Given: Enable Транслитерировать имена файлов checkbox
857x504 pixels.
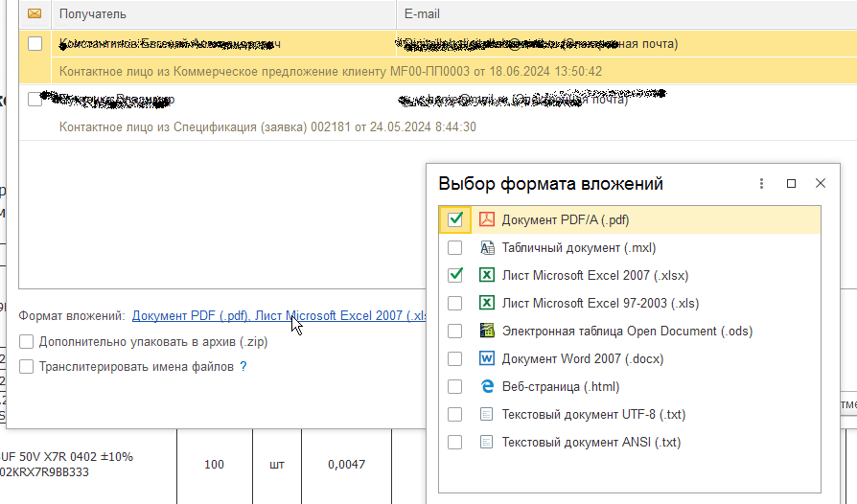Looking at the screenshot, I should coord(27,366).
